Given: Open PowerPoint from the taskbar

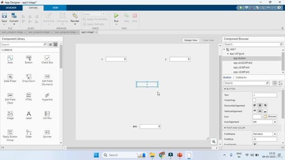Looking at the screenshot, I should point(179,155).
